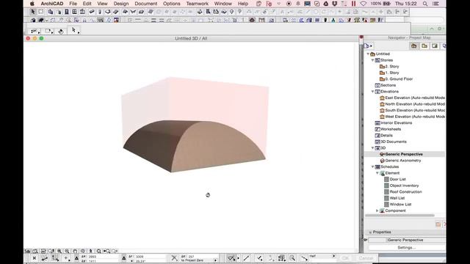Select the Marquee tool

point(41,12)
